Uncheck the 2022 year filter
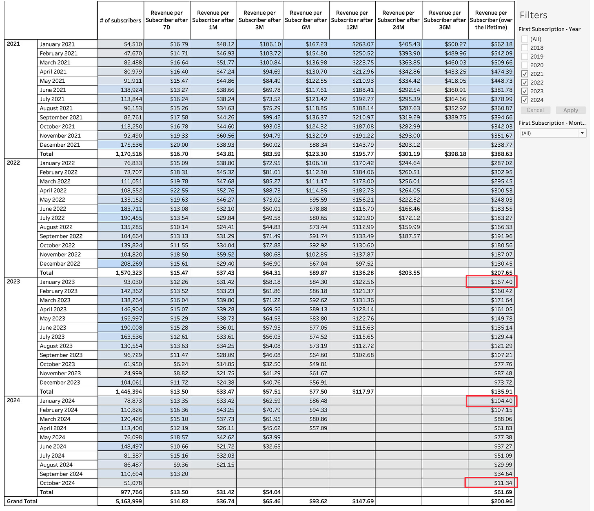594x511 pixels. [x=525, y=83]
